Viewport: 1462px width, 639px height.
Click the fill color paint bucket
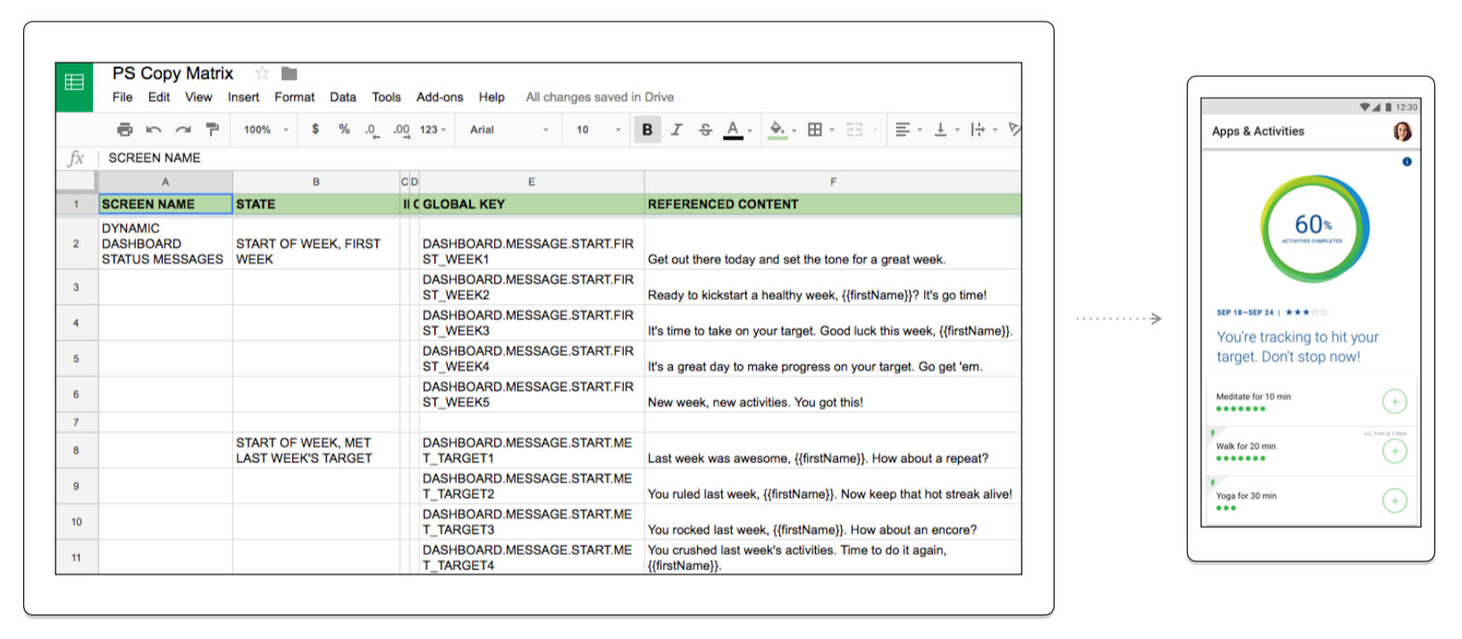point(777,130)
